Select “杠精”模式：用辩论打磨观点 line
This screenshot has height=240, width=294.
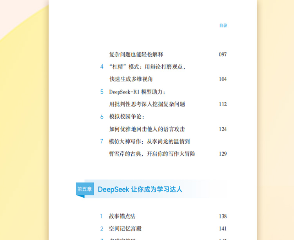tap(147, 67)
